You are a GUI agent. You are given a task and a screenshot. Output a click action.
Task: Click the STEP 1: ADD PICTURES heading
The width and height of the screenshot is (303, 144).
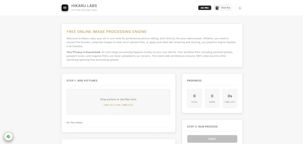click(82, 81)
